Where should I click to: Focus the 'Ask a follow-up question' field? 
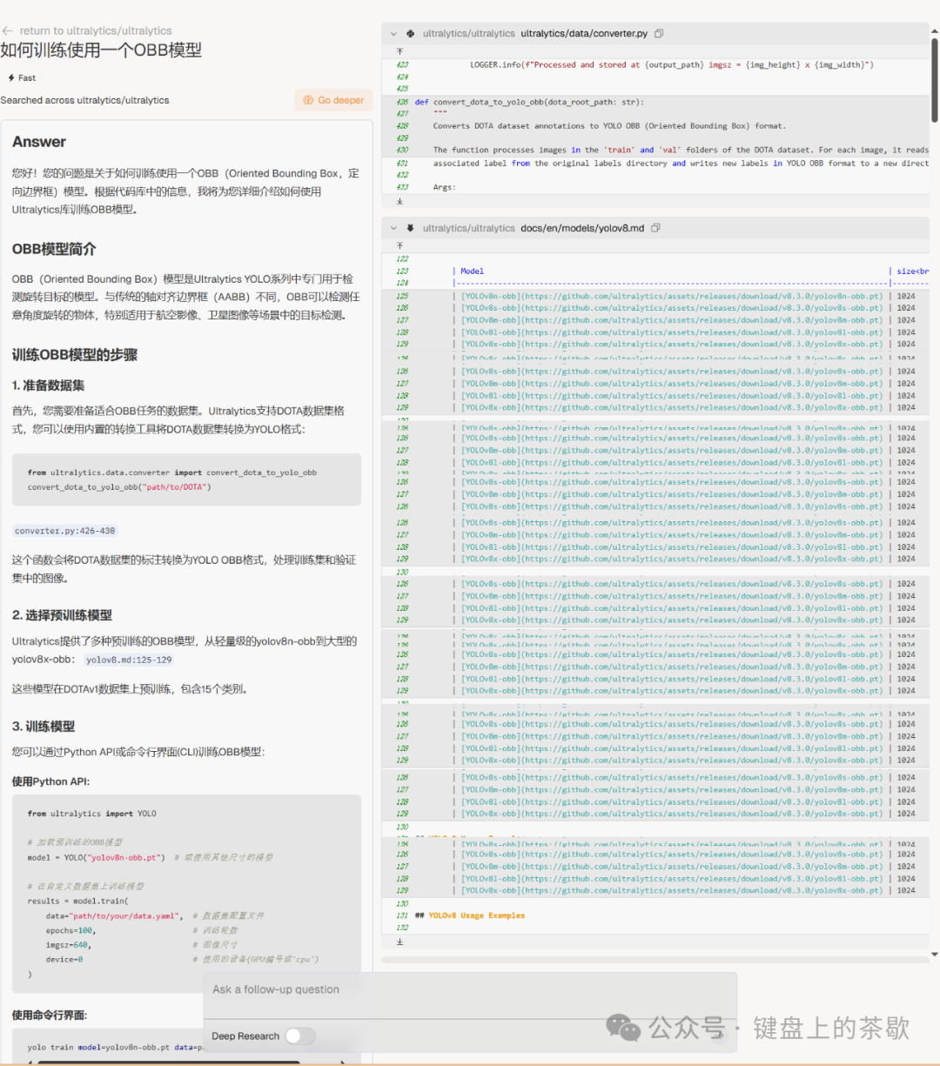tap(470, 989)
